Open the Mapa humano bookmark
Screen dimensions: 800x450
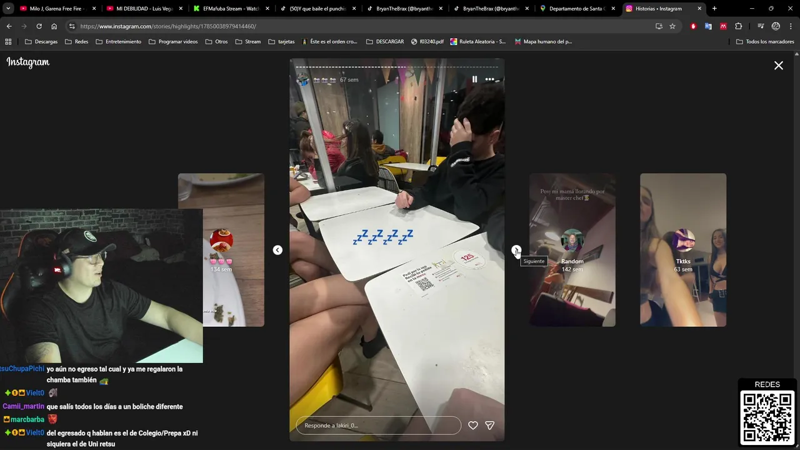pos(543,42)
